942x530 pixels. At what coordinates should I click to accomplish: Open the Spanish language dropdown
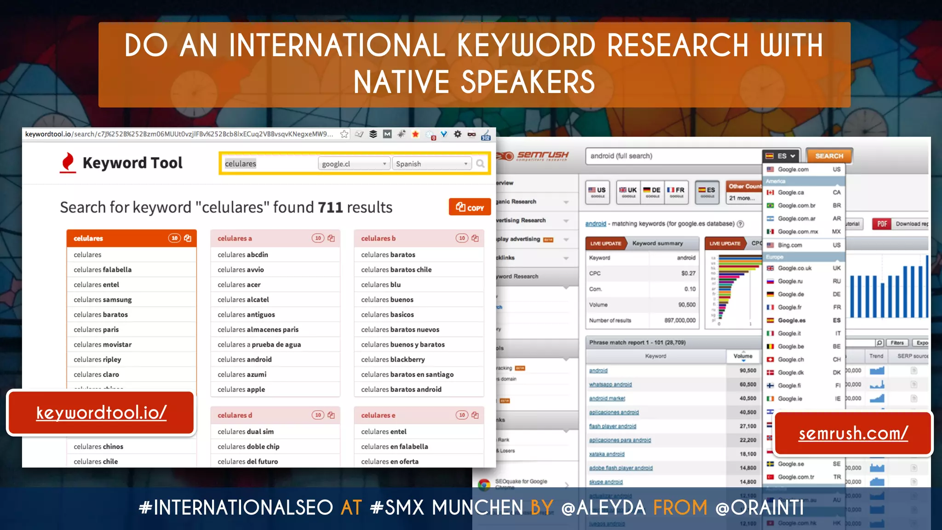(431, 164)
